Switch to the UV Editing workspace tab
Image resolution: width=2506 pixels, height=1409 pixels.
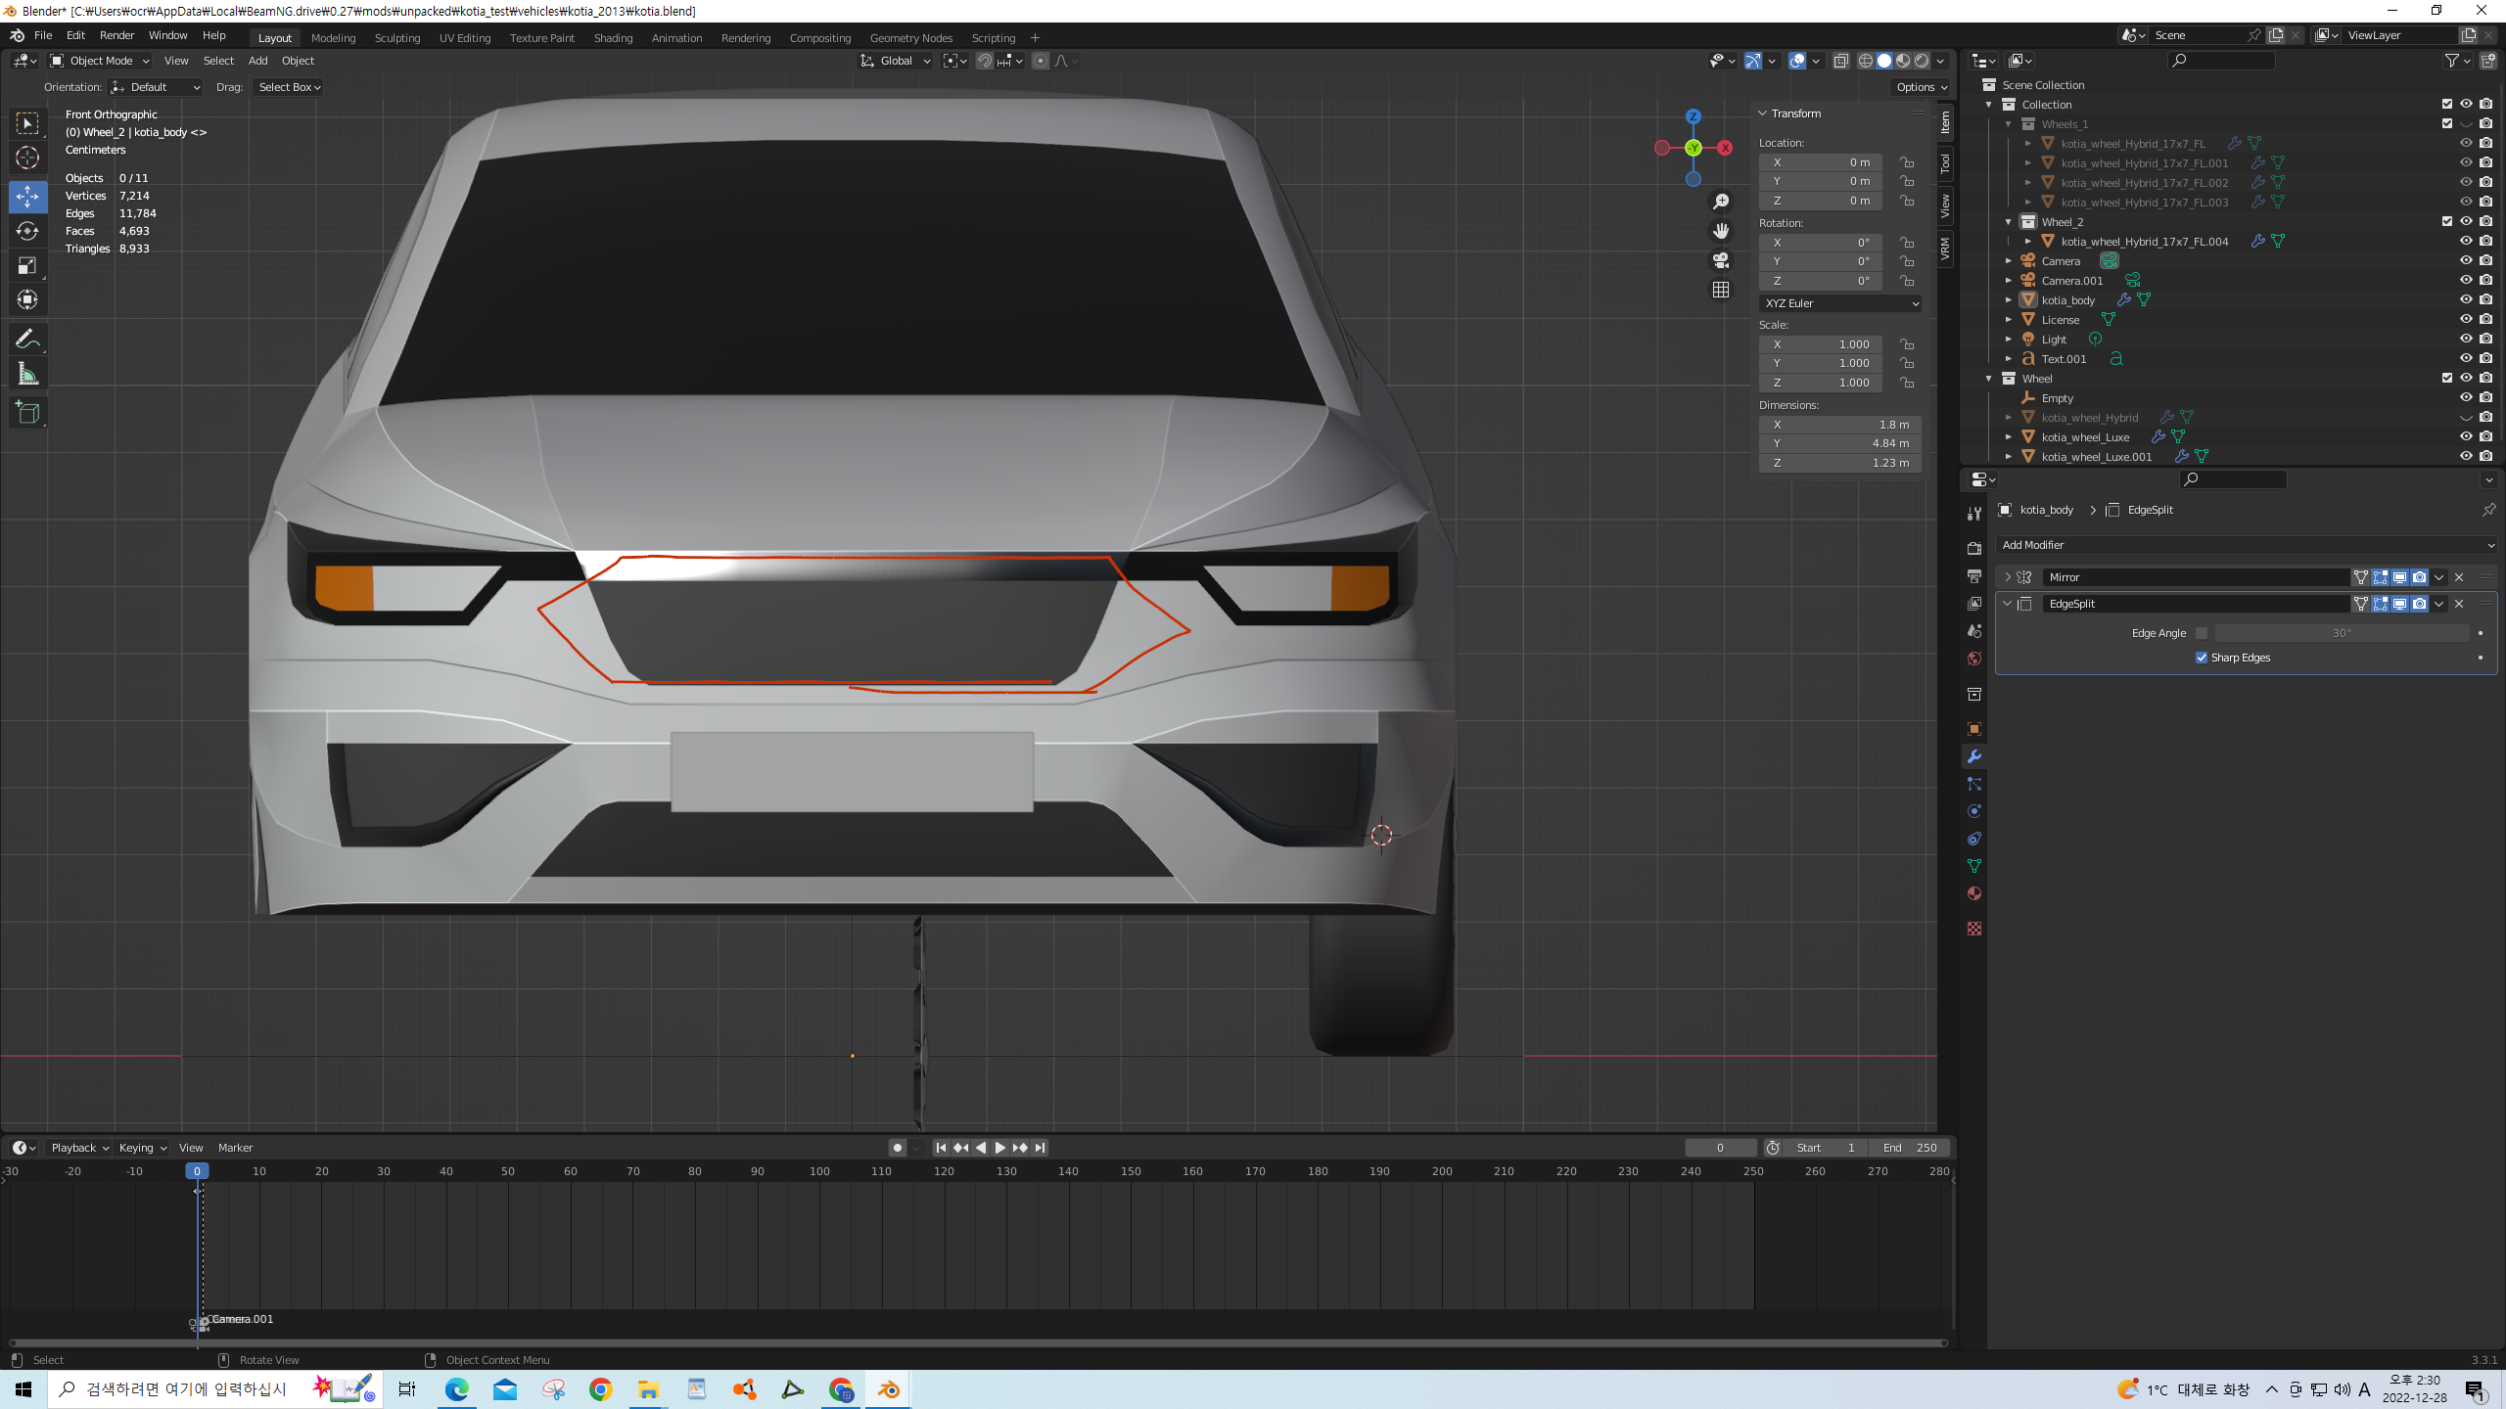(x=464, y=38)
